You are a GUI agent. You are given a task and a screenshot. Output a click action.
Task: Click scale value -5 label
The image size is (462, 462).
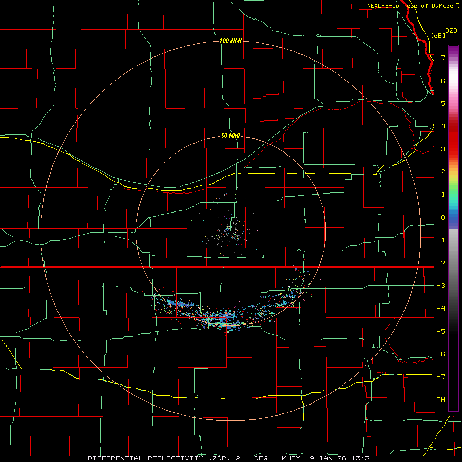(441, 331)
